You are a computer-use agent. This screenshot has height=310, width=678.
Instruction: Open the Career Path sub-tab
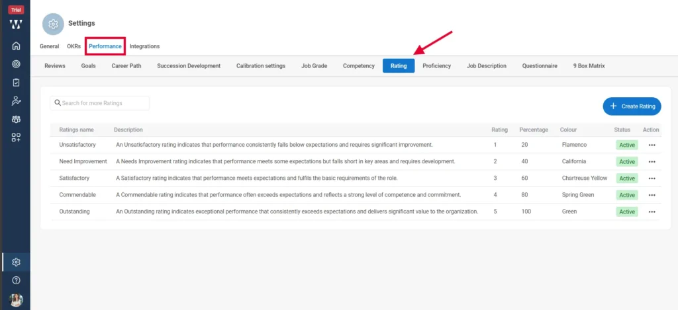click(x=126, y=66)
